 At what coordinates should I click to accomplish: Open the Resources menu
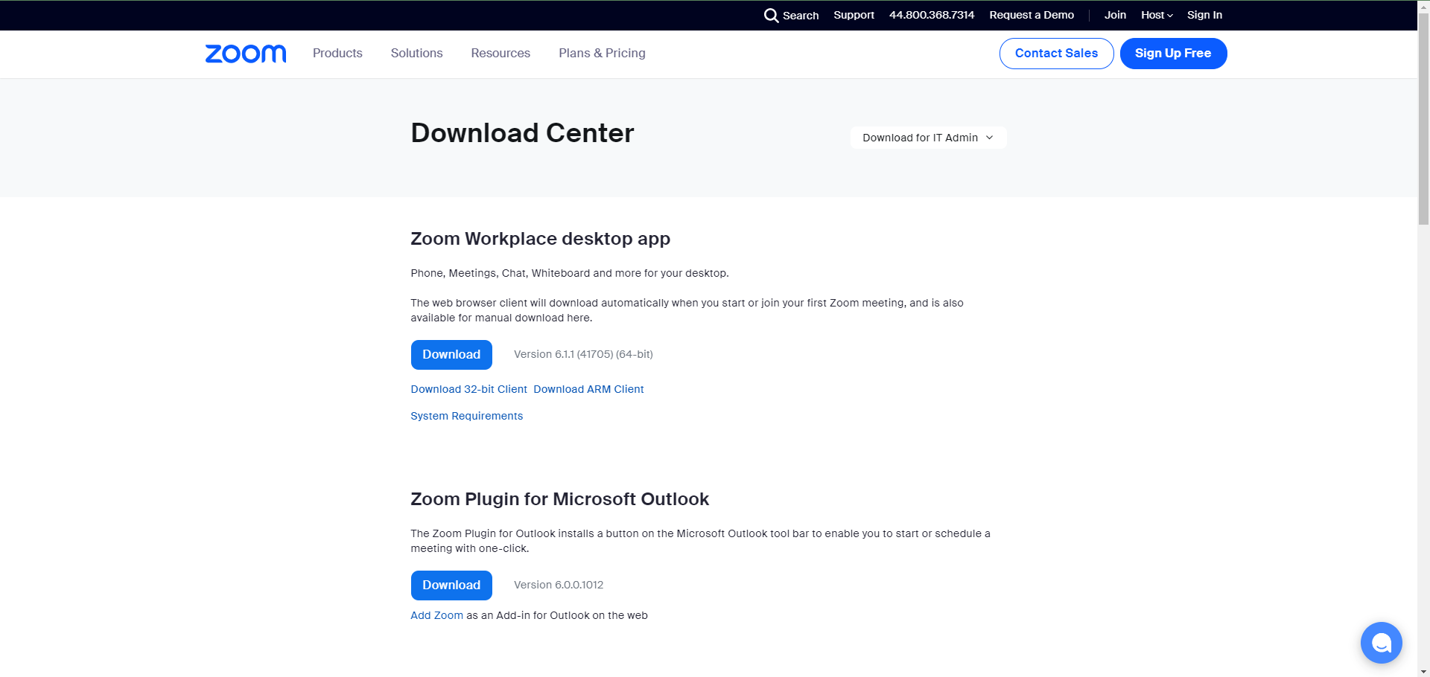pos(500,54)
